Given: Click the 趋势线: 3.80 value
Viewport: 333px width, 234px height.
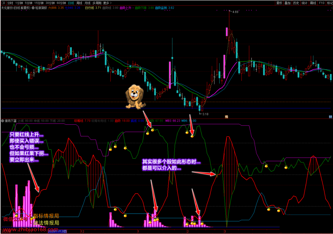Looking at the screenshot, I should [x=110, y=8].
